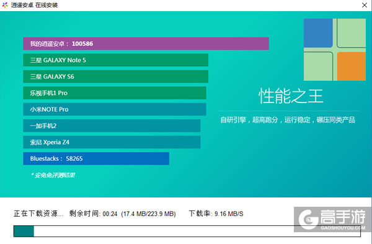This screenshot has height=244, width=372.
Task: Click the 性能之王 headline
Action: coord(291,96)
